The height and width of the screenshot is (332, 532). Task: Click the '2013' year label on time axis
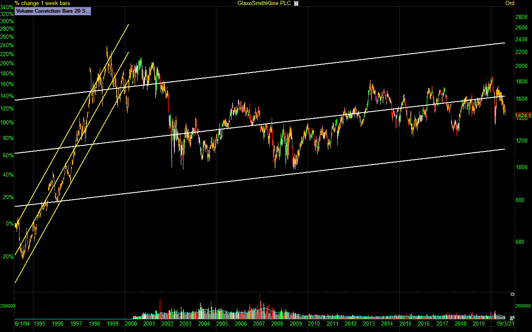tap(369, 324)
